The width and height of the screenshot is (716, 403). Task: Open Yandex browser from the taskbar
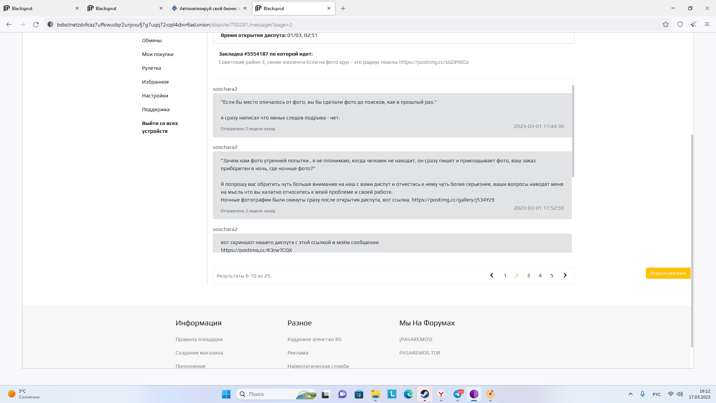[x=441, y=394]
